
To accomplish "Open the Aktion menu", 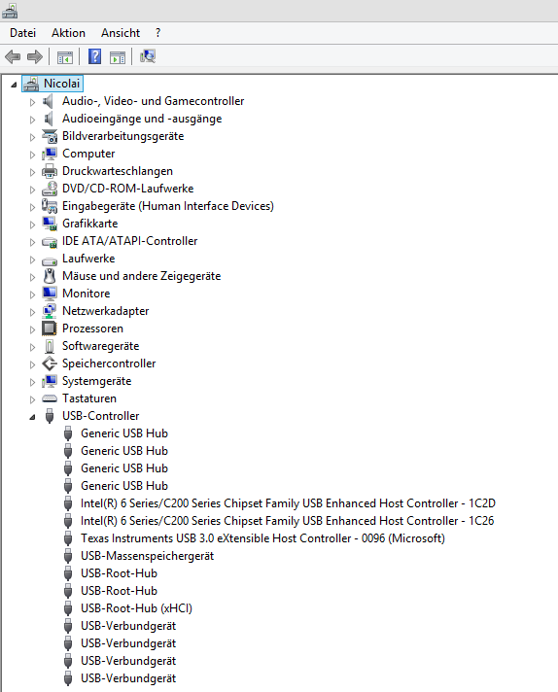I will pos(68,33).
